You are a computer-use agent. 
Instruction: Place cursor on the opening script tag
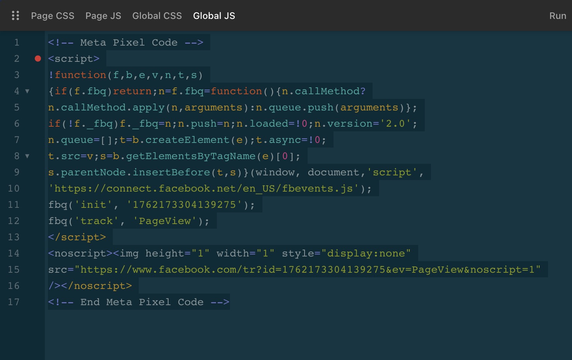[x=74, y=59]
